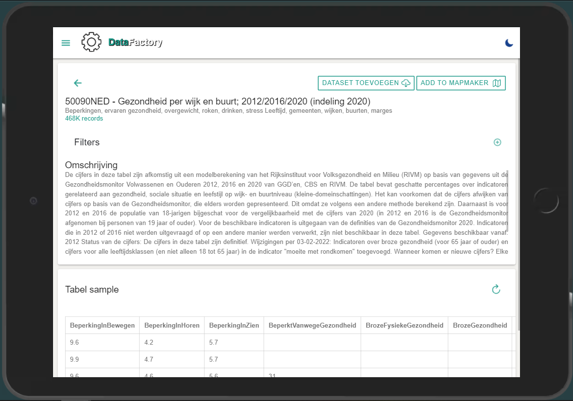
Task: Select the BrozeFysiekeGezondheid column header
Action: [404, 325]
